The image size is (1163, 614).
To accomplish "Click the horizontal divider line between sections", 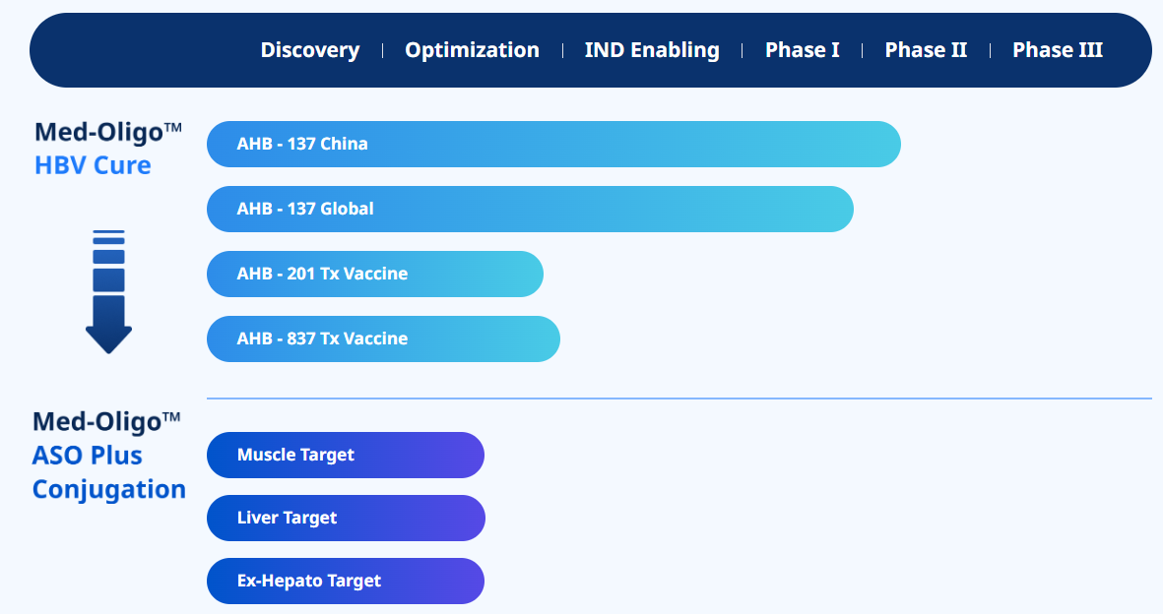I will click(x=678, y=399).
